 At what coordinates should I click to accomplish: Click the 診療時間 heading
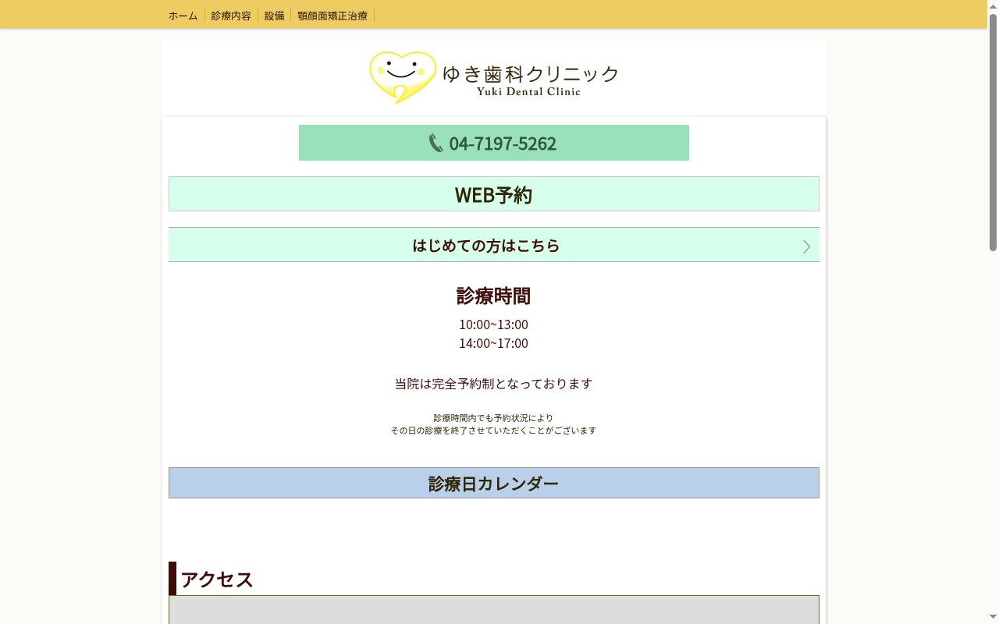[493, 296]
